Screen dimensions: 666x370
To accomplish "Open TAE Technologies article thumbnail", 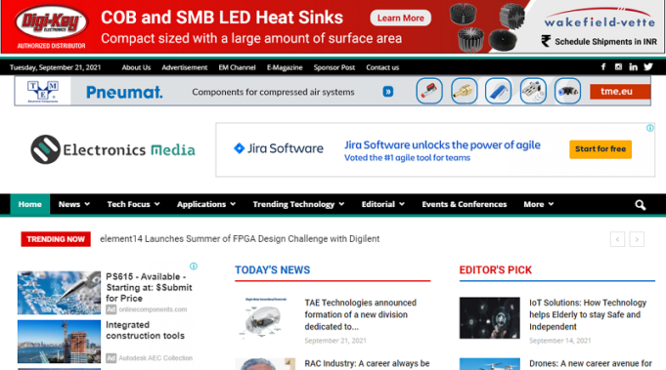I will point(265,318).
